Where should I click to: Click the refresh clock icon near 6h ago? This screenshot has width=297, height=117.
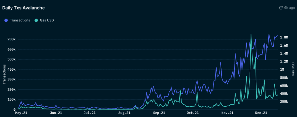tap(281, 8)
